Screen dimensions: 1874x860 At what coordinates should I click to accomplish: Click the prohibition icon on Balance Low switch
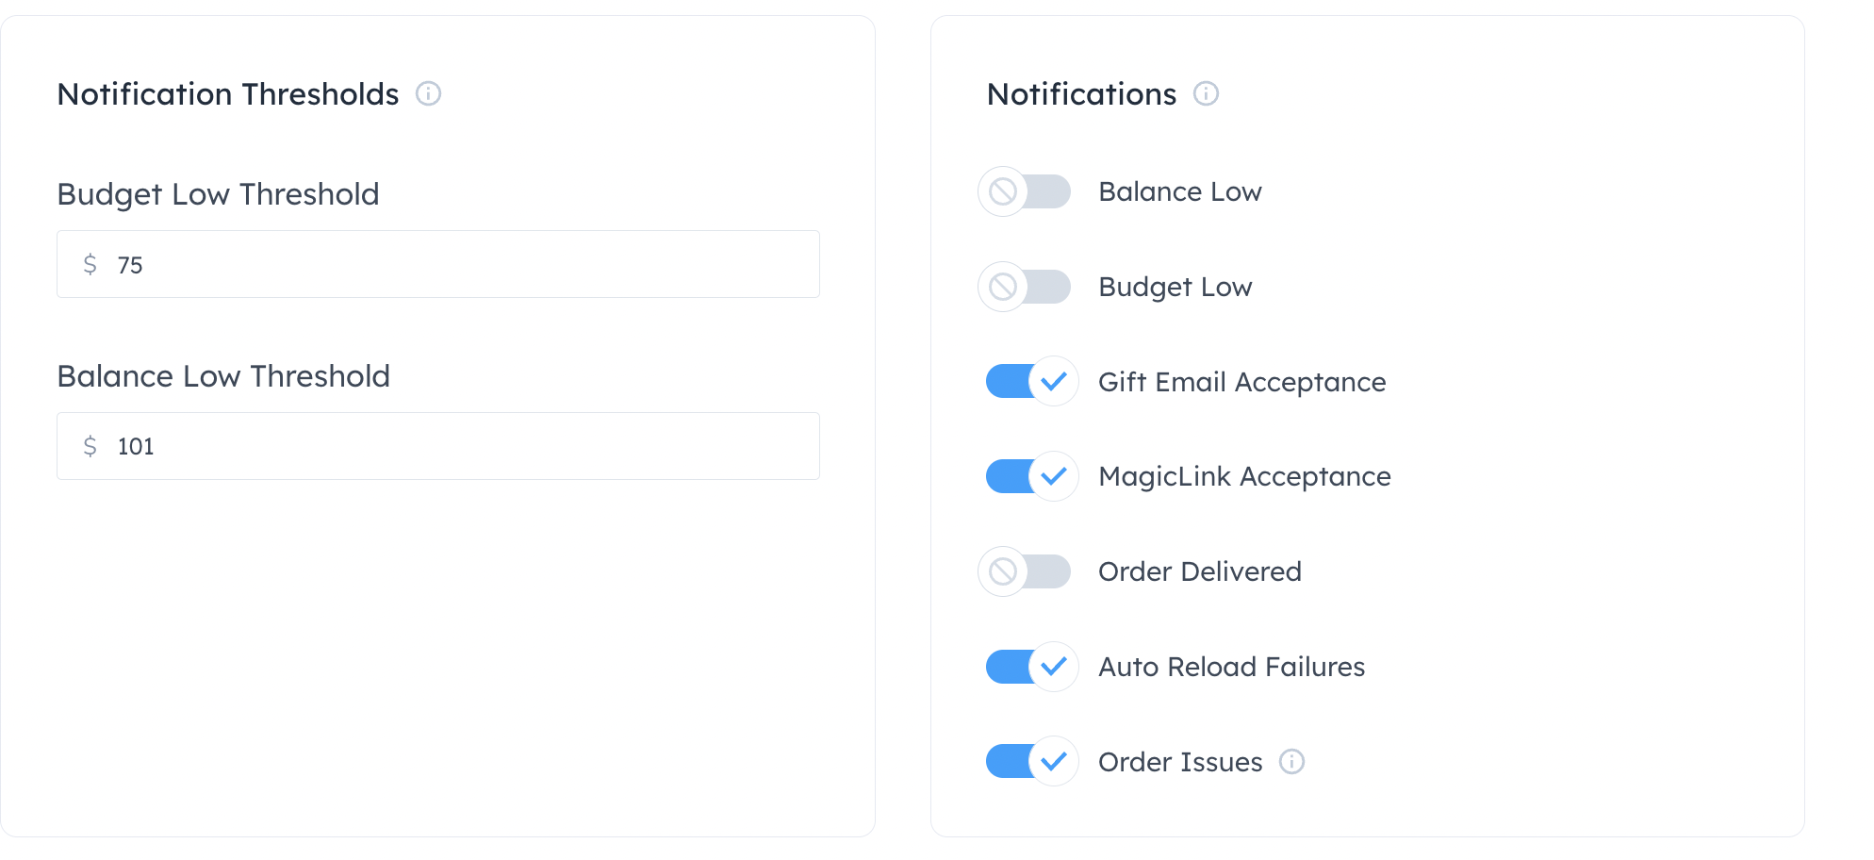pyautogui.click(x=1001, y=191)
